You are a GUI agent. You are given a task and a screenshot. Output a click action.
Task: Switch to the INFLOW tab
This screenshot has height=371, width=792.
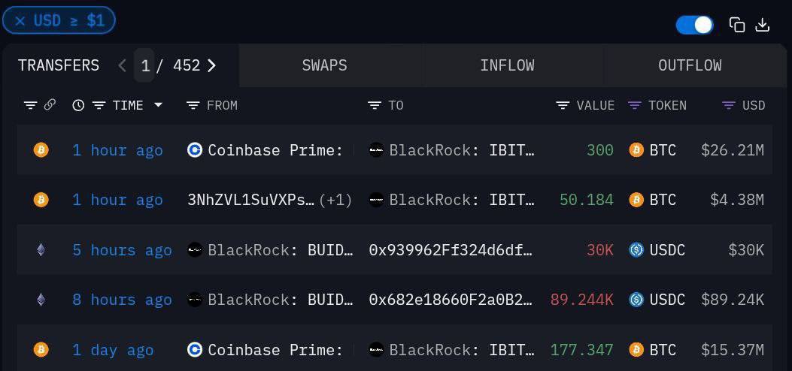click(x=507, y=65)
